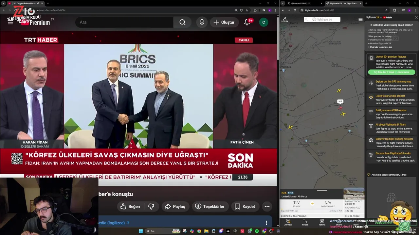Screen dimensions: 419x235
Task: Open Discord from the taskbar
Action: pos(221,231)
